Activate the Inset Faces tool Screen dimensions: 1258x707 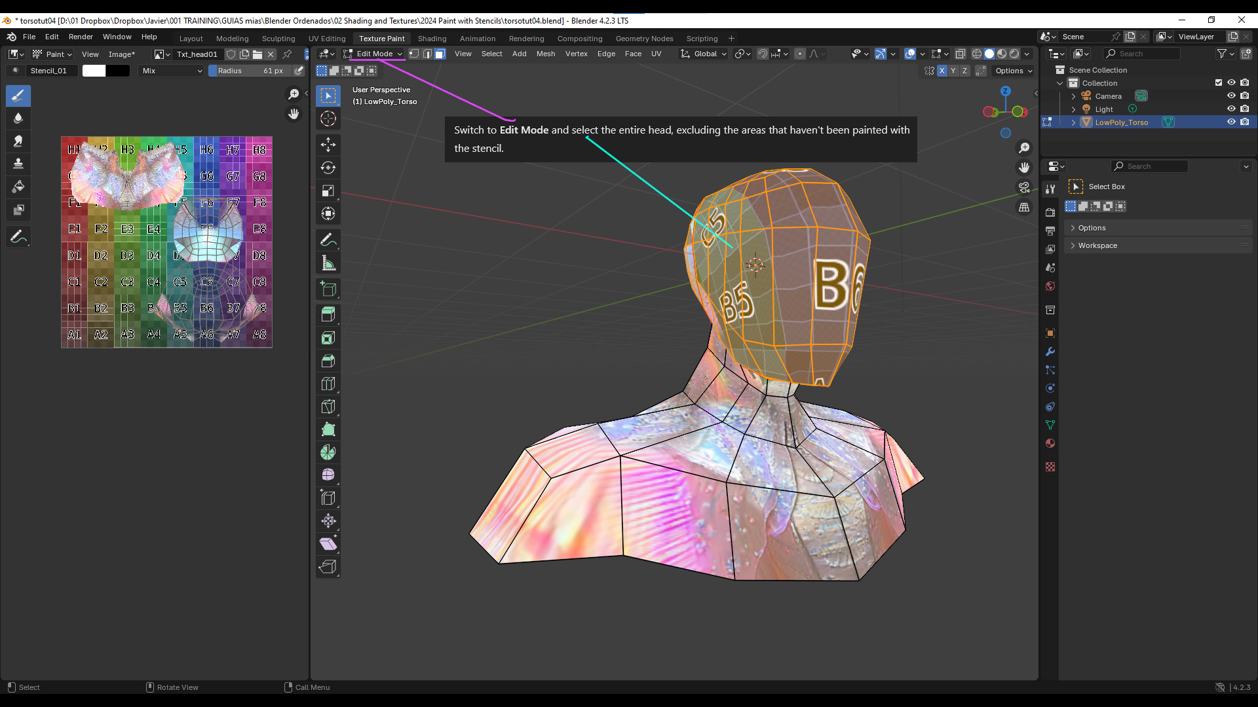tap(328, 338)
